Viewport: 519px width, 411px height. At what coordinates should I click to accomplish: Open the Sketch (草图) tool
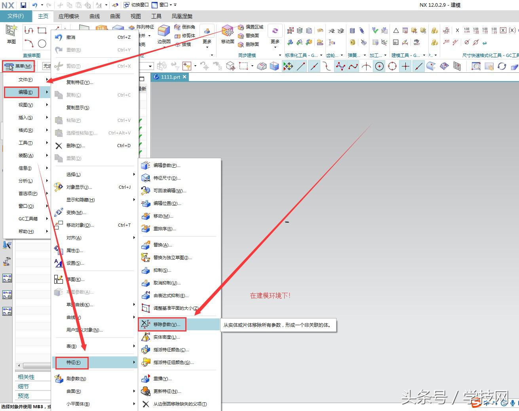point(11,34)
